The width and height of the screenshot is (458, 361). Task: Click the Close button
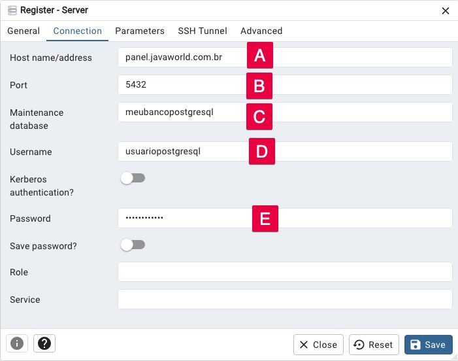tap(318, 345)
